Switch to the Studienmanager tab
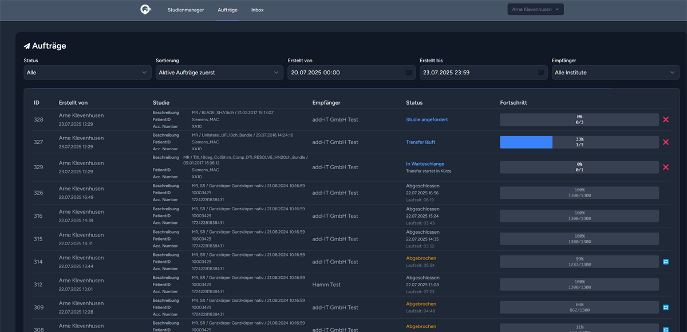This screenshot has height=332, width=687. pyautogui.click(x=186, y=10)
